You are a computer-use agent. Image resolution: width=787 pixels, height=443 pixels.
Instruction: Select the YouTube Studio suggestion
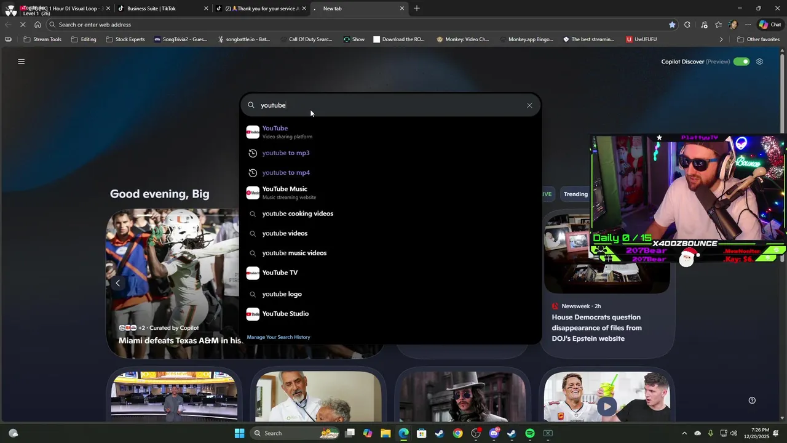390,314
